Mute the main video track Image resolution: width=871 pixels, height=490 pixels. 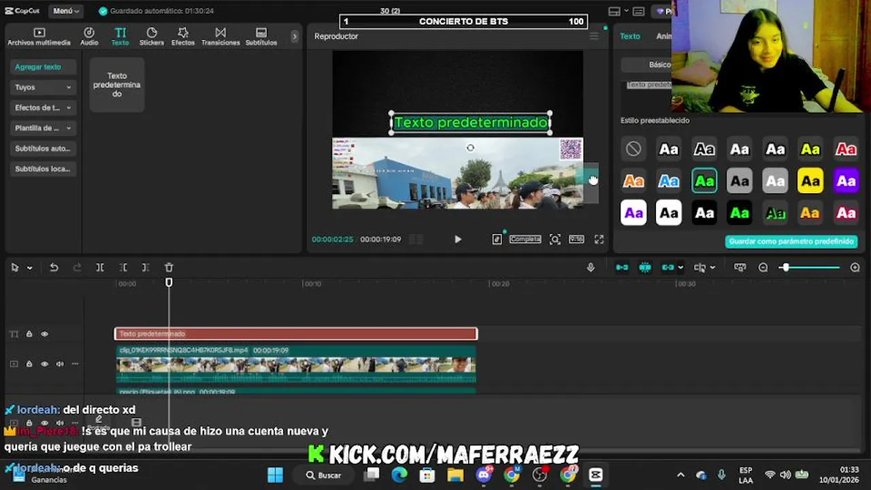click(x=60, y=364)
